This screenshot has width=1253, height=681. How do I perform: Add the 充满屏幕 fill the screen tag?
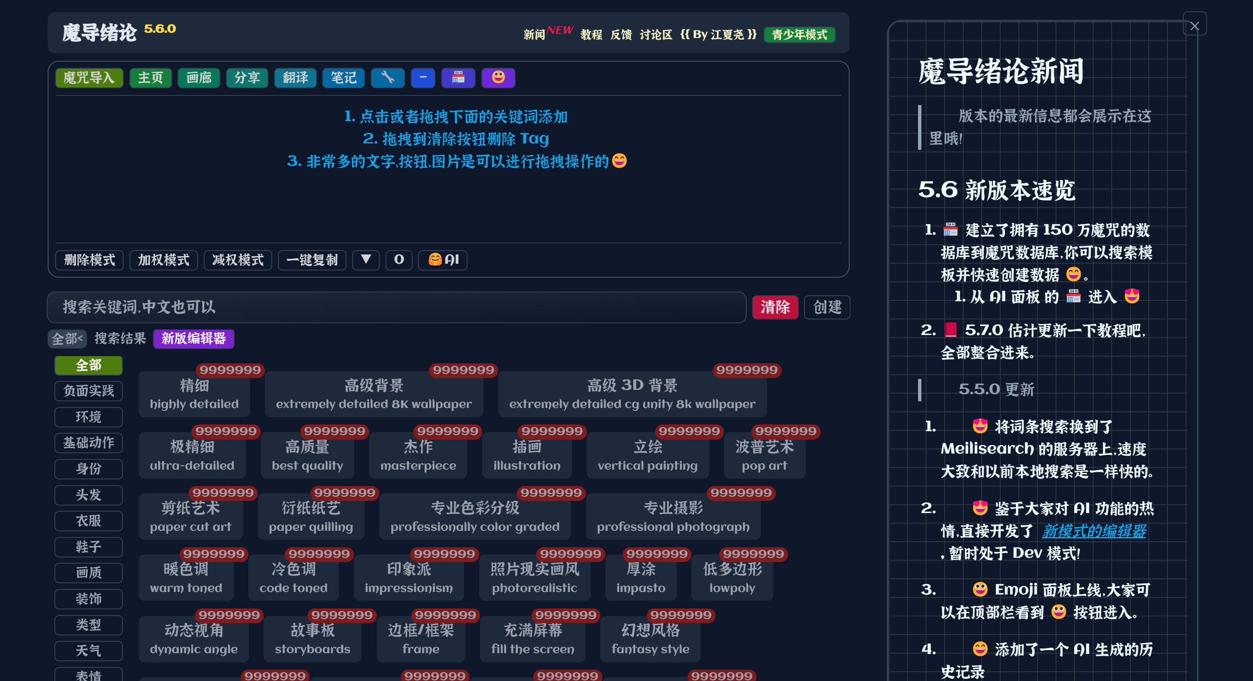(x=533, y=640)
